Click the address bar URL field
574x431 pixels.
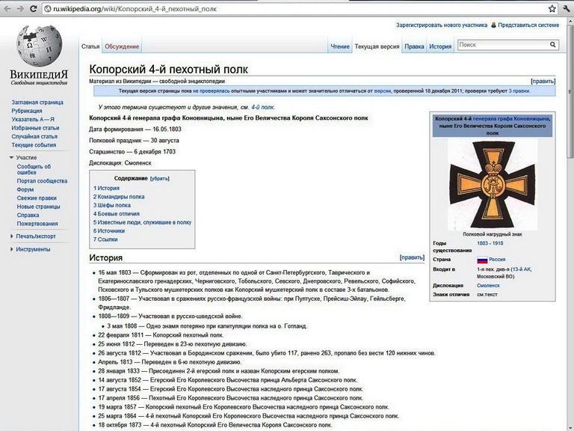[294, 9]
